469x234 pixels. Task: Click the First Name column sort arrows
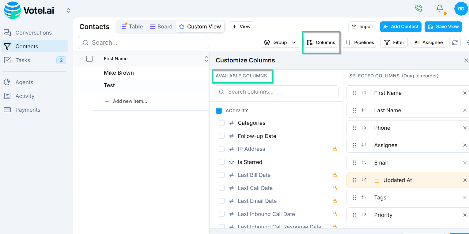pyautogui.click(x=206, y=59)
